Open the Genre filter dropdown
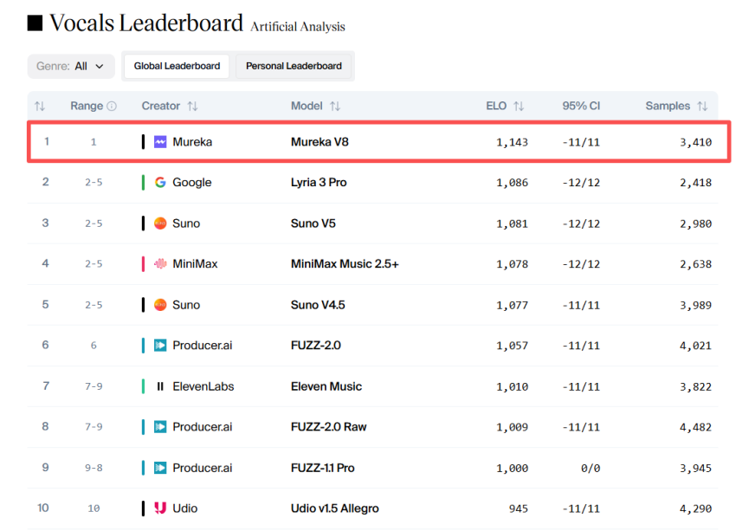The image size is (736, 531). coord(71,66)
